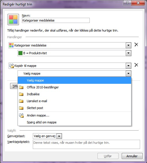The height and width of the screenshot is (163, 147).
Task: Open the Kopiér til mappe dropdown arrow
Action: tap(128, 66)
